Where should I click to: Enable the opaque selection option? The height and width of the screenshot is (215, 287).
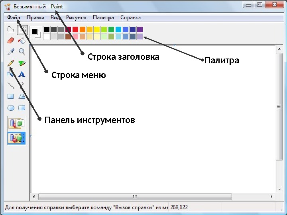(16, 123)
